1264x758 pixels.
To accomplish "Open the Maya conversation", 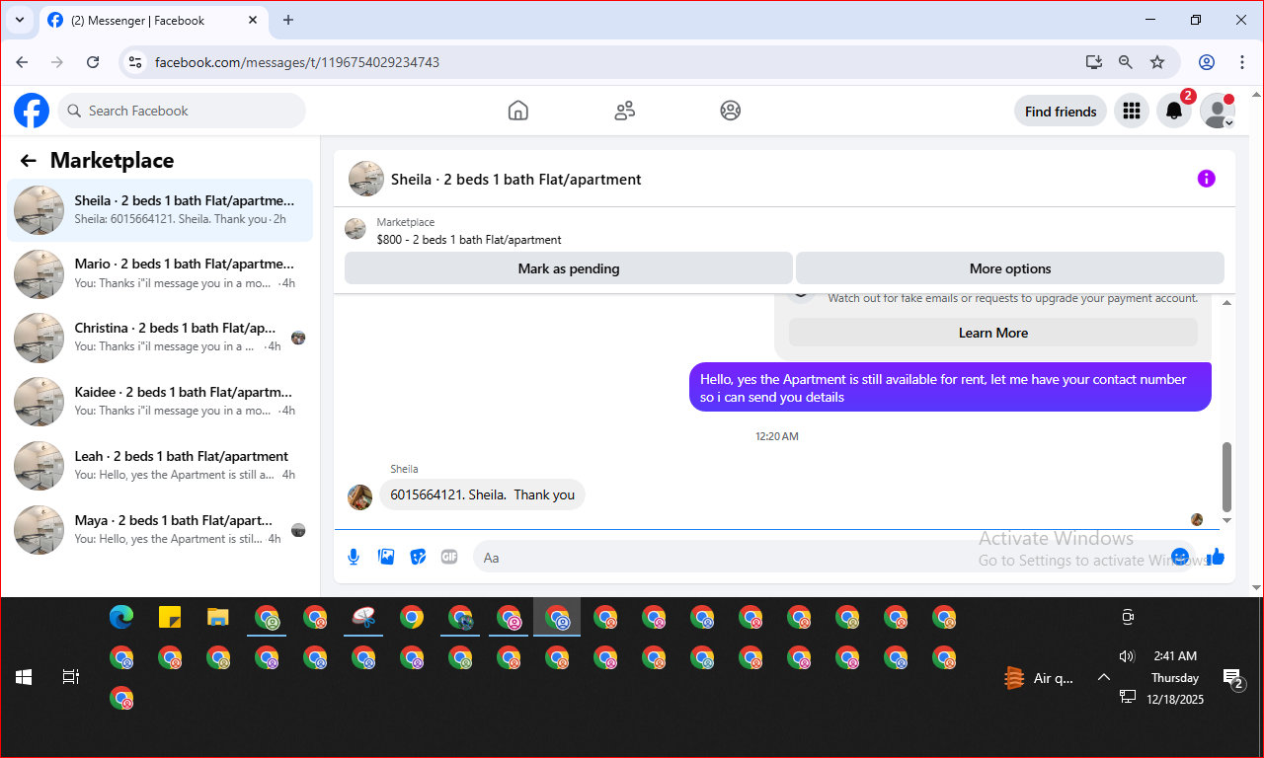I will click(x=160, y=531).
